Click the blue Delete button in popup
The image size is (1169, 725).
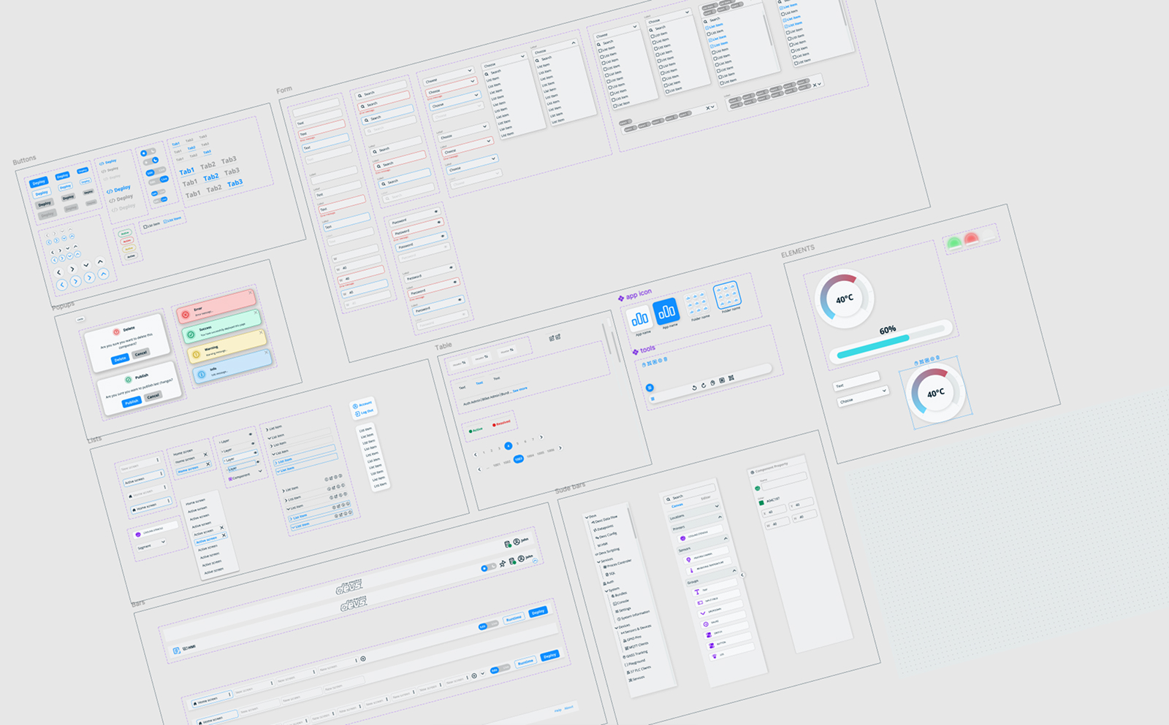(120, 359)
